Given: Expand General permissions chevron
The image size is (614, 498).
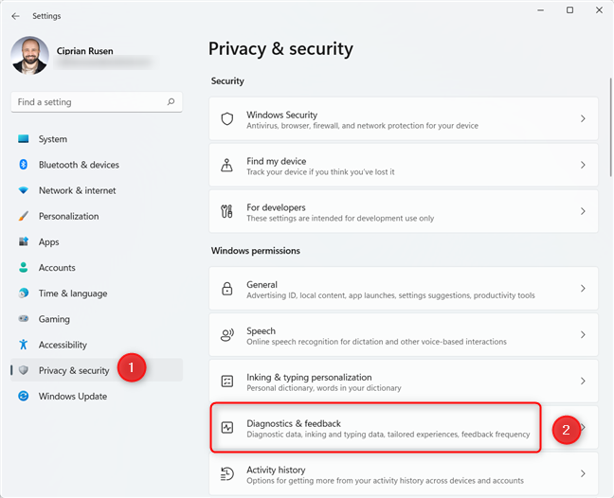Looking at the screenshot, I should tap(583, 289).
